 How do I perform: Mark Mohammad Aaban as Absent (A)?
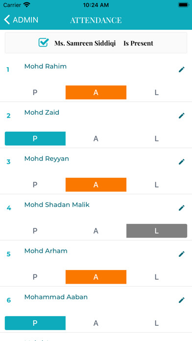point(96,323)
